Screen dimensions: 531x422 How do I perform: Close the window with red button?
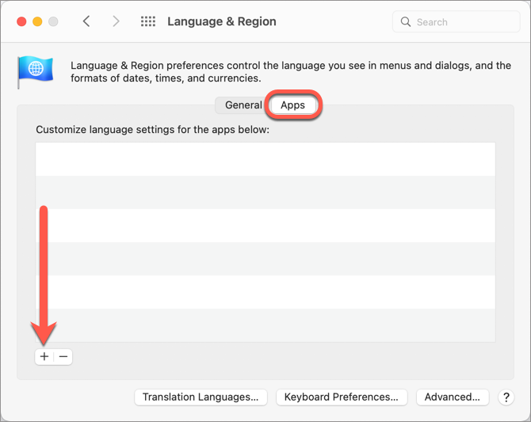[21, 21]
